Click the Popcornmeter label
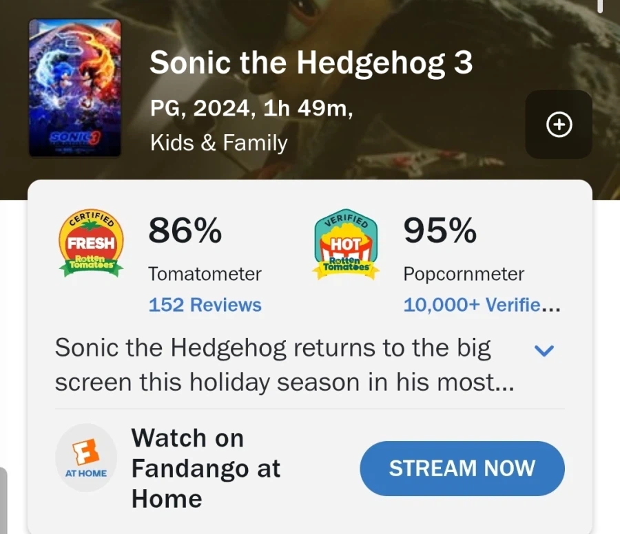Screen dimensions: 620x534 click(x=464, y=274)
